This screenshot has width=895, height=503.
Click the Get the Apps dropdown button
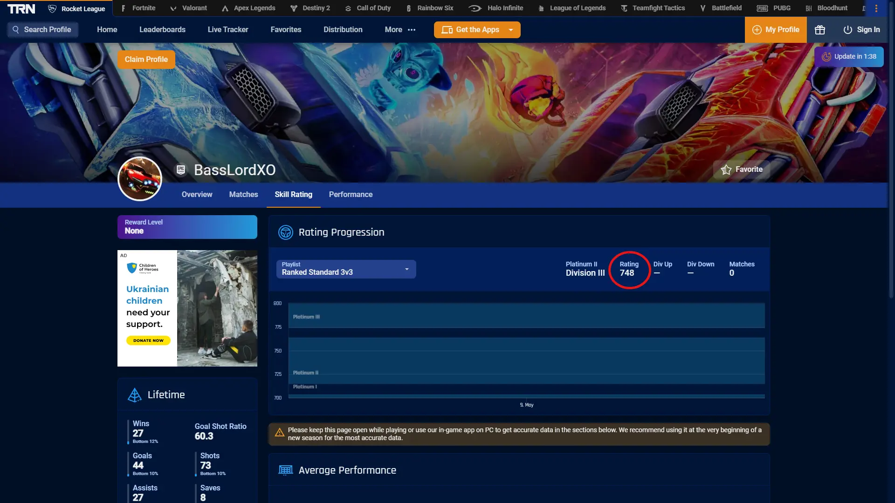pos(511,29)
